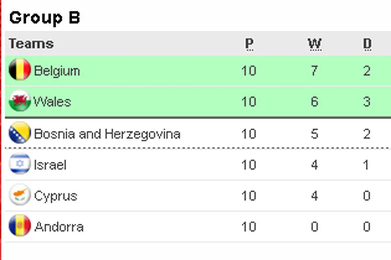The image size is (391, 260).
Task: Click the P (played) column header
Action: click(249, 44)
